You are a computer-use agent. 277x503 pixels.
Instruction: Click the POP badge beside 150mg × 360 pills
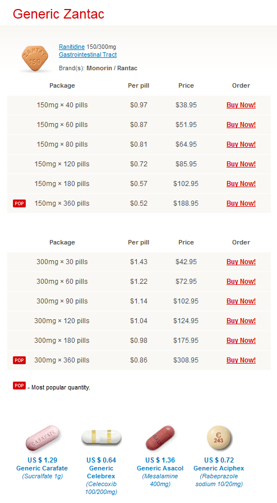(19, 203)
